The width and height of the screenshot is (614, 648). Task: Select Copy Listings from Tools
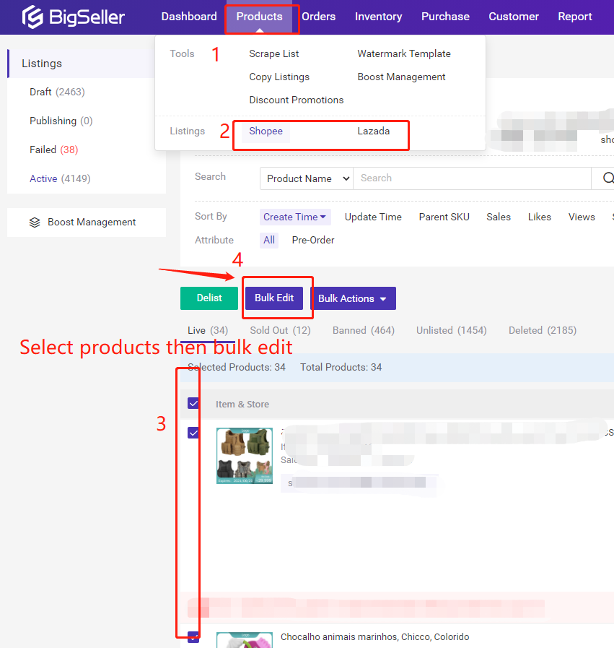coord(279,77)
